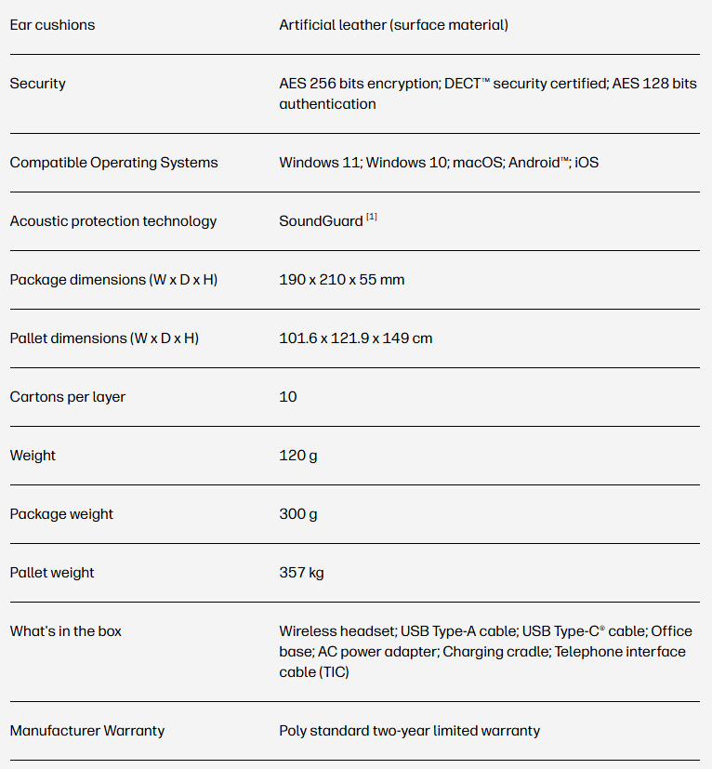712x769 pixels.
Task: Select the Acoustic protection technology label
Action: (x=112, y=221)
